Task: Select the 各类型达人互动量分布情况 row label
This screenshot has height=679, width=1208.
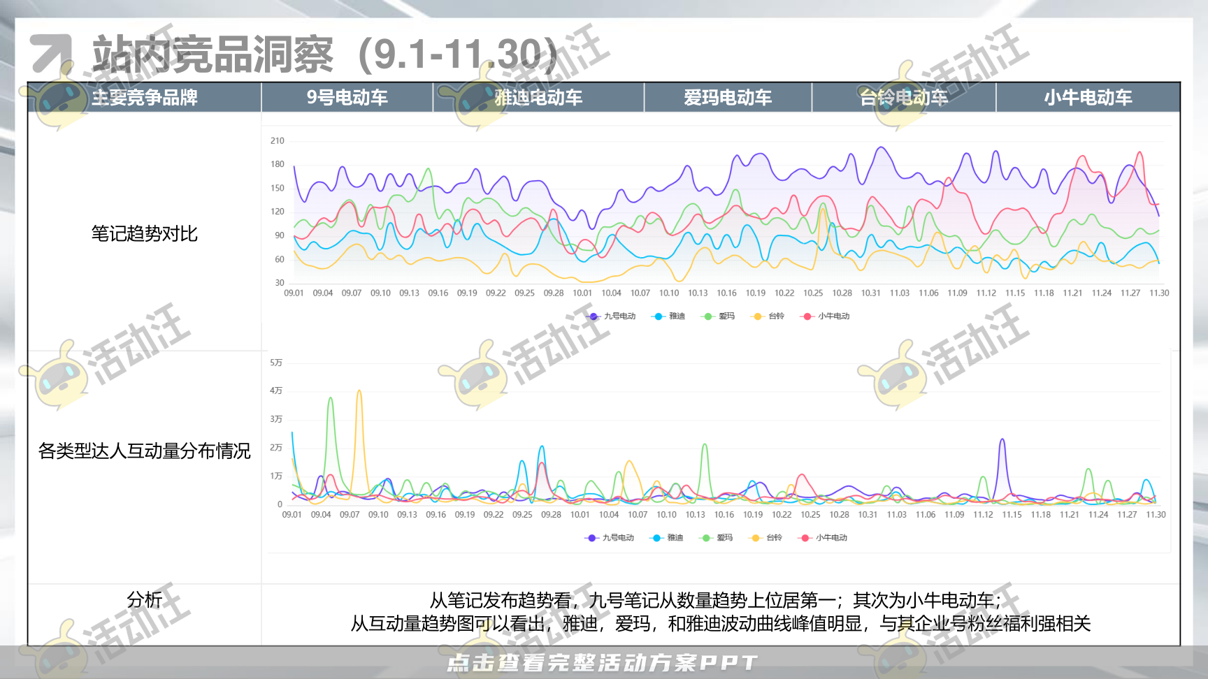Action: [145, 451]
